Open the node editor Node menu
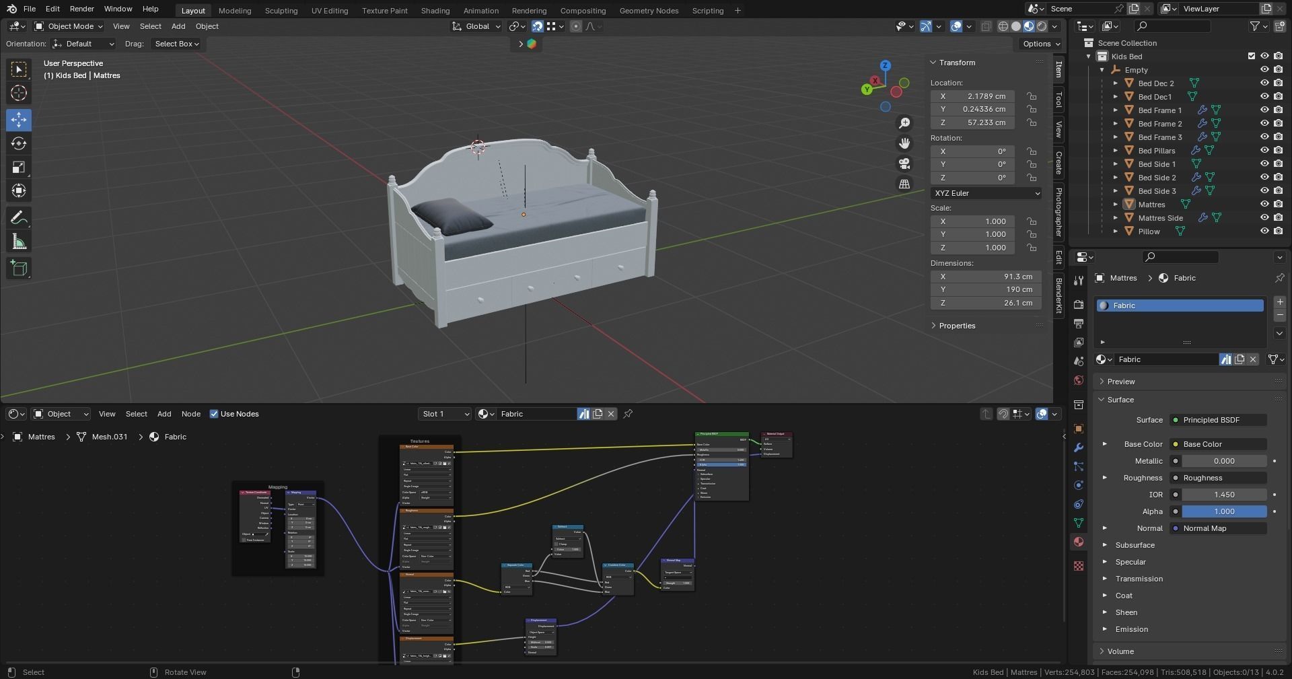The height and width of the screenshot is (679, 1292). pyautogui.click(x=191, y=414)
